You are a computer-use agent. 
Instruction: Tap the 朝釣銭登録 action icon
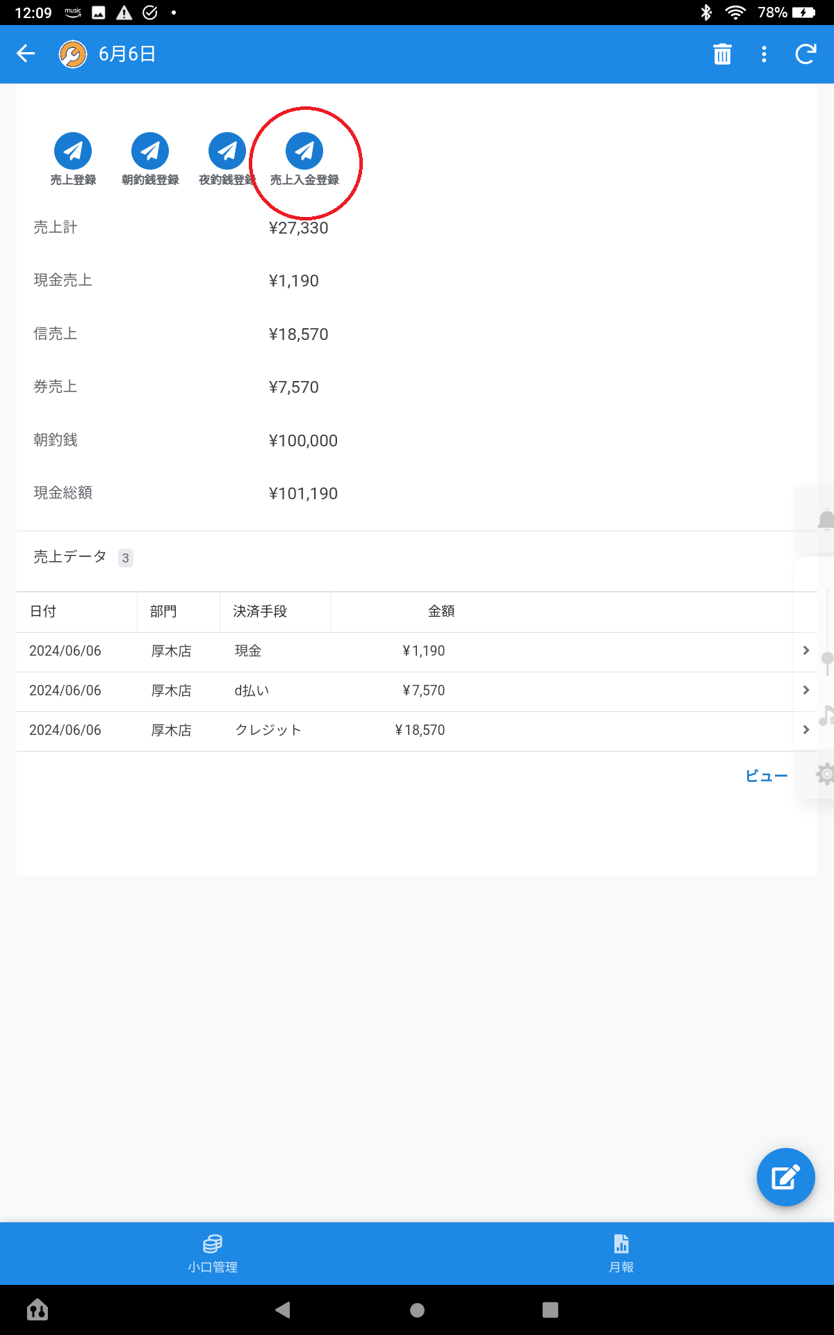pyautogui.click(x=150, y=151)
